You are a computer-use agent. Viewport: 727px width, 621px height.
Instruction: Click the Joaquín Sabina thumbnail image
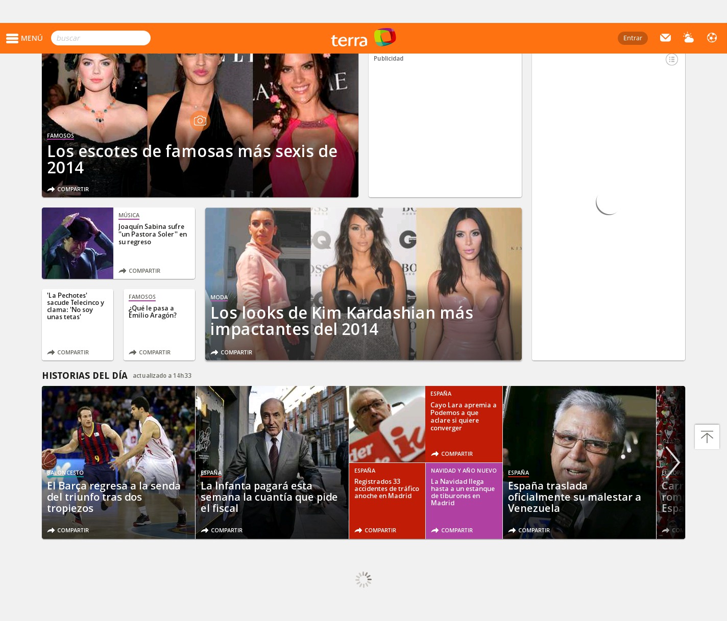tap(78, 243)
